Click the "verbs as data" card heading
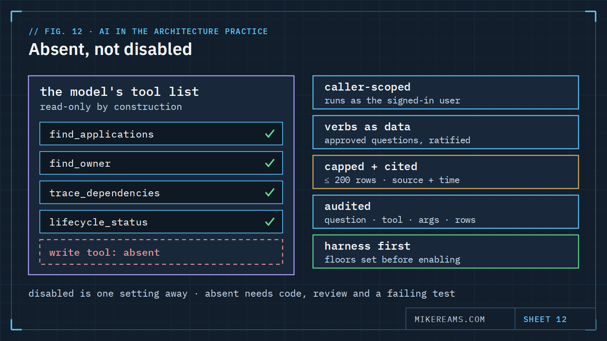 [x=368, y=127]
